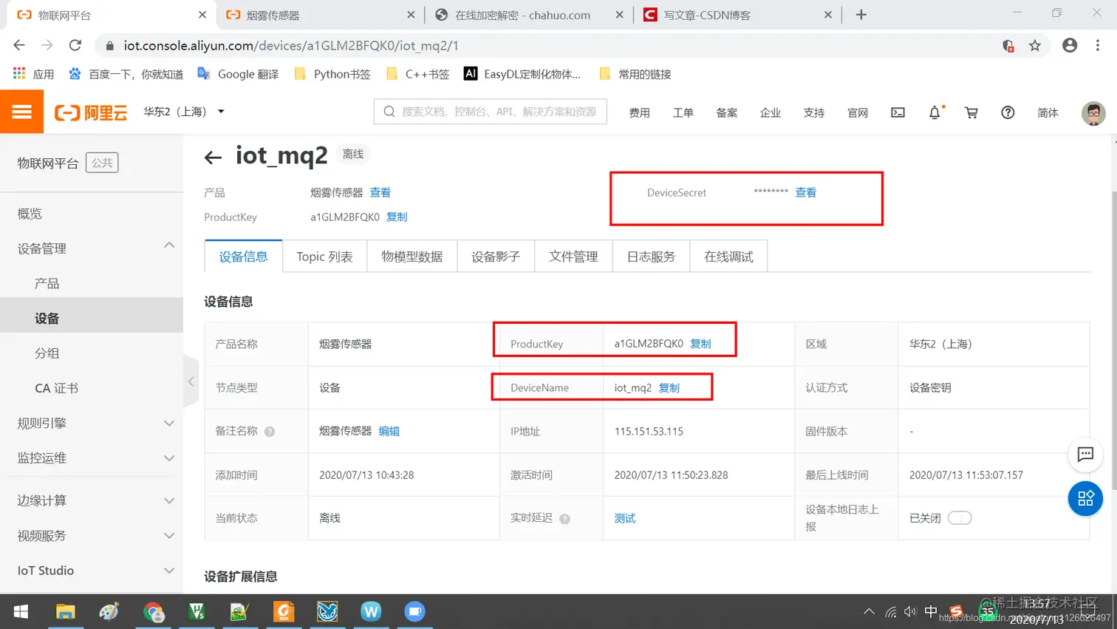Open Chrome from the taskbar
Viewport: 1117px width, 629px height.
coord(154,612)
